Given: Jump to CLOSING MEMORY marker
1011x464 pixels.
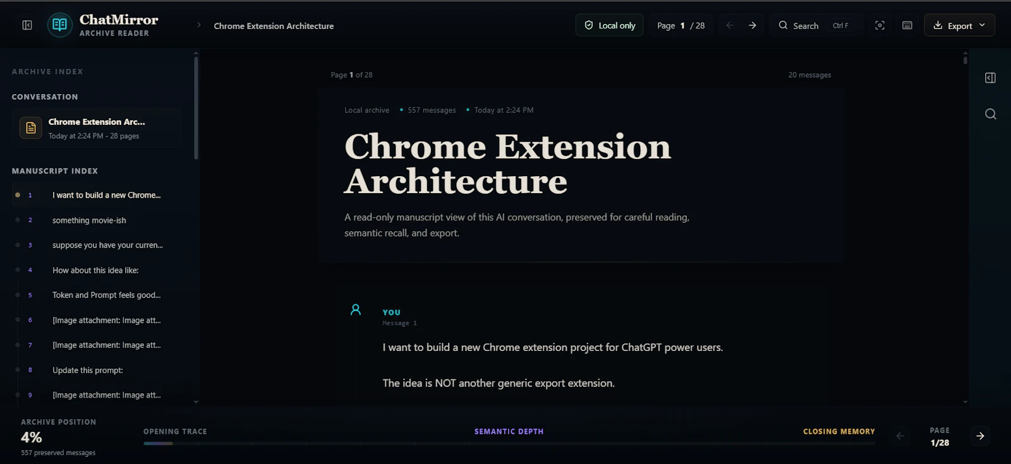Looking at the screenshot, I should coord(839,432).
